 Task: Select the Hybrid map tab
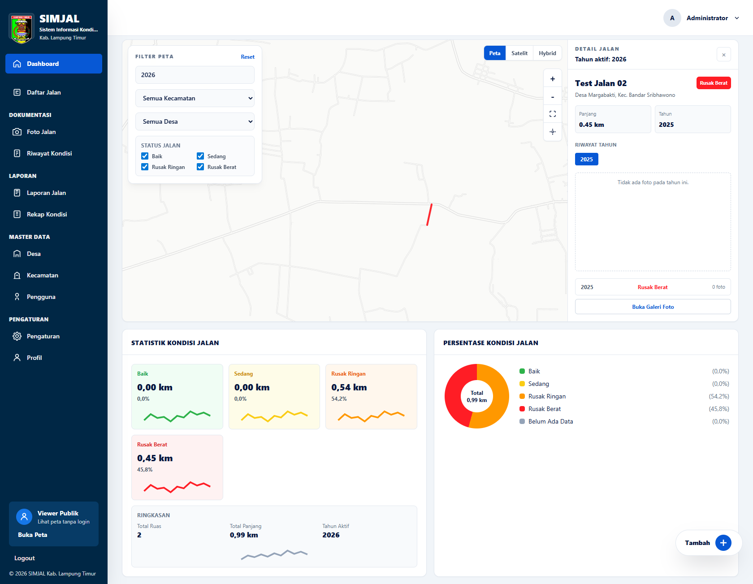click(x=547, y=53)
